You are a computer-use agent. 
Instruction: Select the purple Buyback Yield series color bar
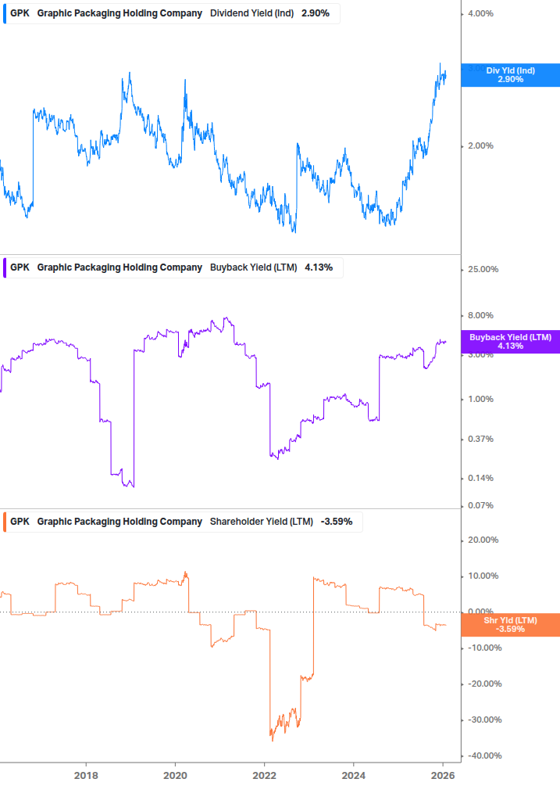tap(5, 267)
